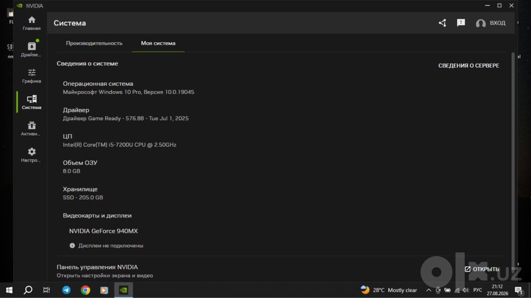Click the Game Ready 576.88 driver text
Screen dimensions: 531x298
(x=126, y=118)
